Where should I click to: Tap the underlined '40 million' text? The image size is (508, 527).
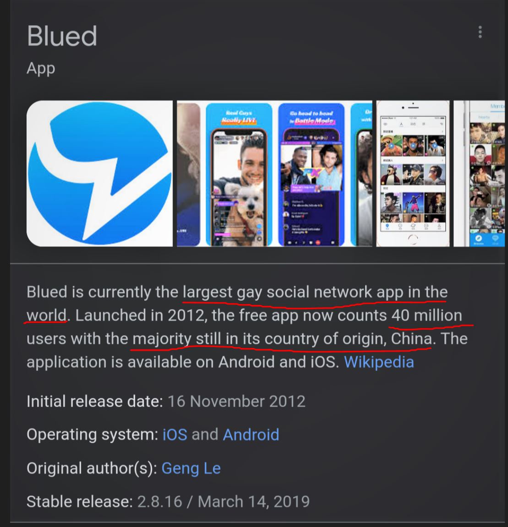426,315
